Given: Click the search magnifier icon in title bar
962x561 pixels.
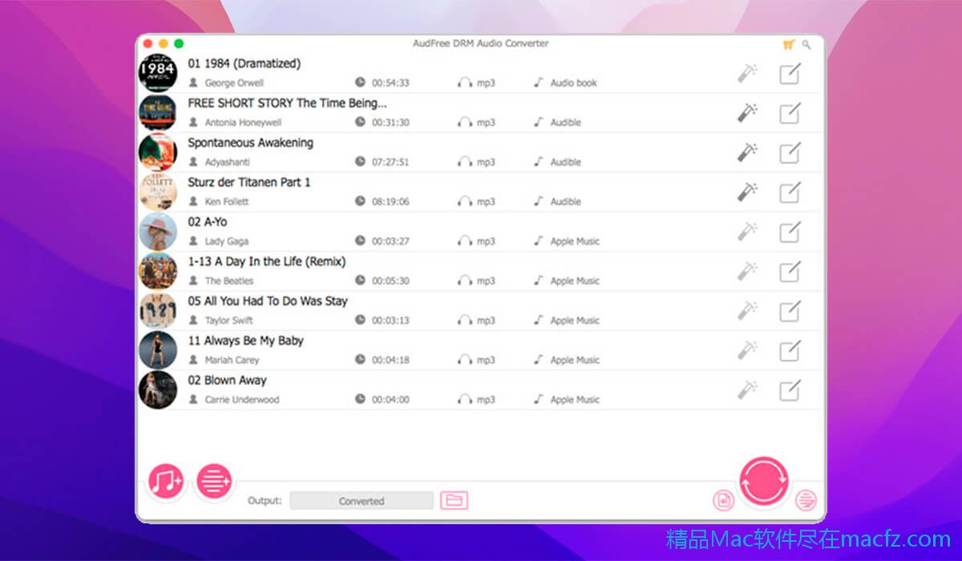Looking at the screenshot, I should [x=806, y=45].
